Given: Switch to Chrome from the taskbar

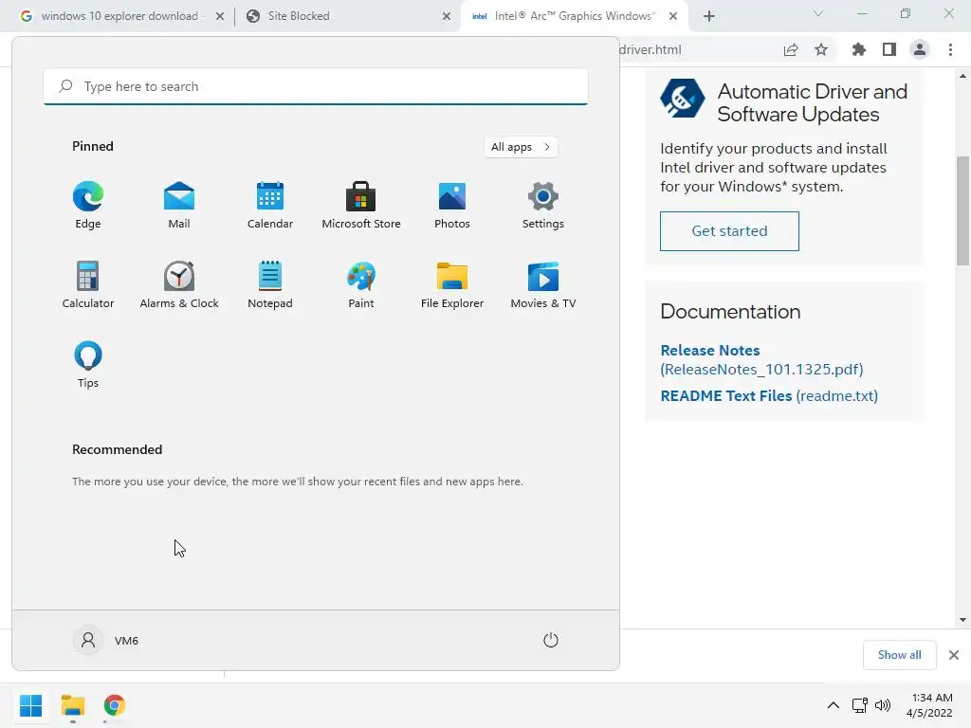Looking at the screenshot, I should tap(115, 705).
